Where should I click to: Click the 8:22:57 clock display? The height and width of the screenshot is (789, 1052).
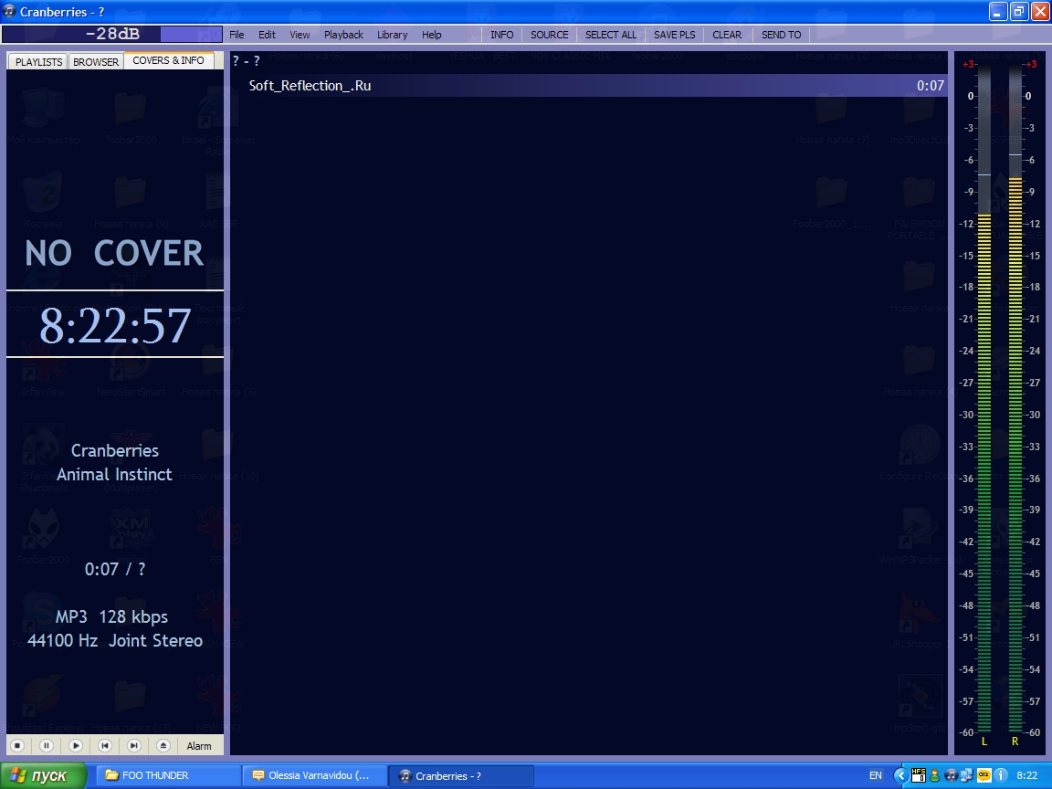click(115, 325)
